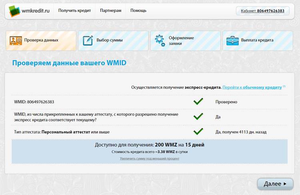
Task: Click the Доступно для получения: 200 WMZ text
Action: 150,145
